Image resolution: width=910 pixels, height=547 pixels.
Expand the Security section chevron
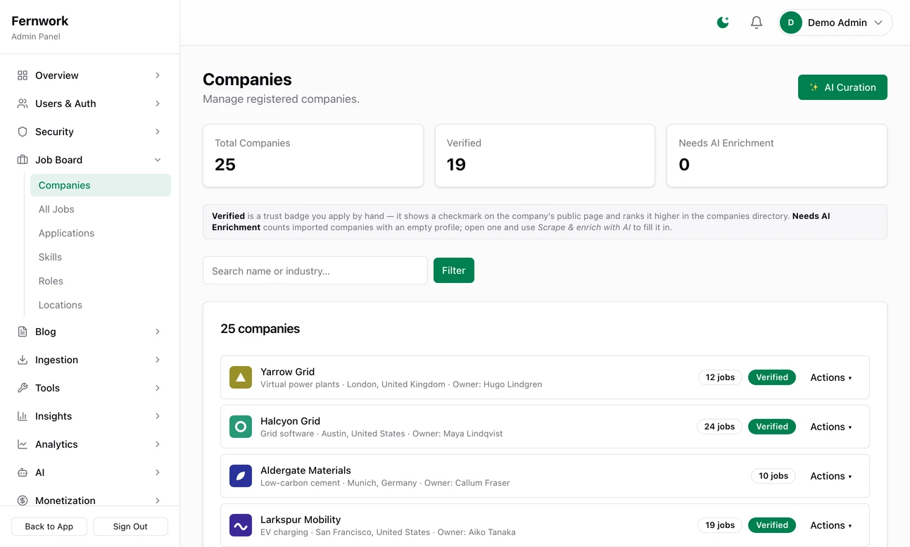tap(158, 132)
